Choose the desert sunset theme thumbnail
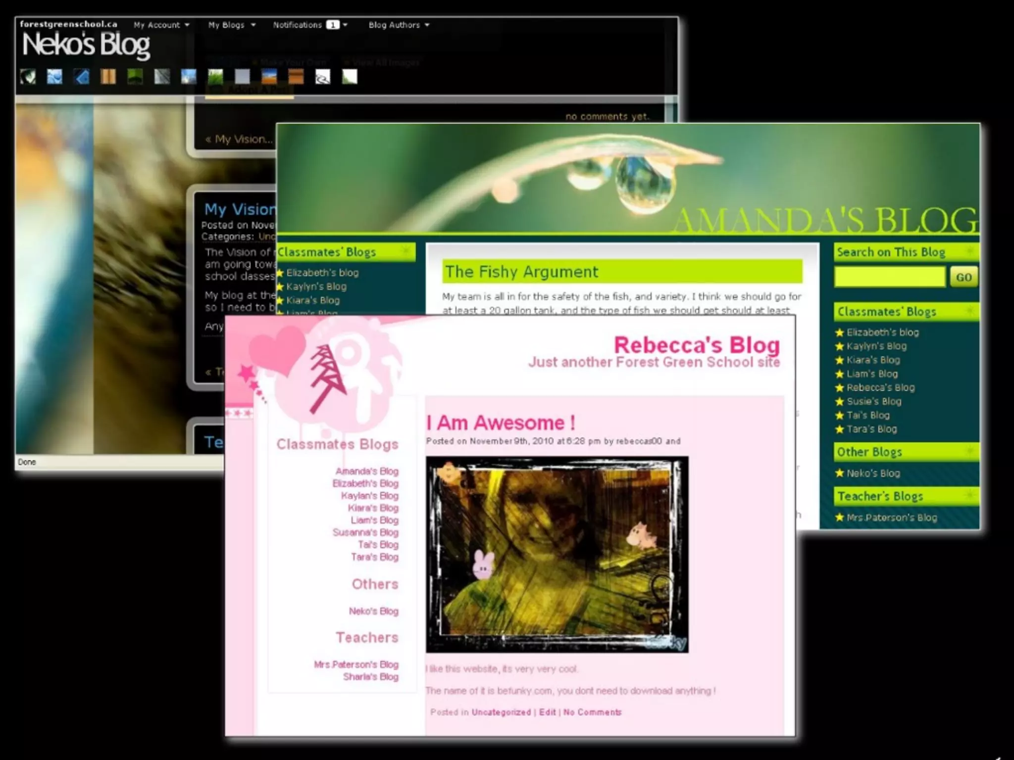 [x=269, y=77]
